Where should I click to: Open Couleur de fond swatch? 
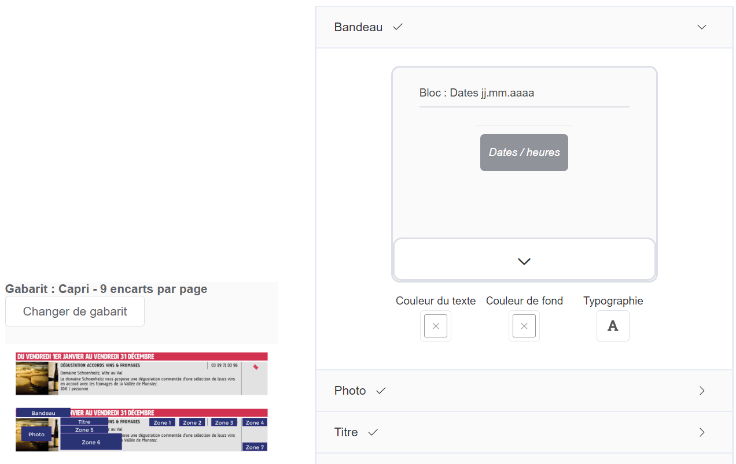click(x=524, y=326)
